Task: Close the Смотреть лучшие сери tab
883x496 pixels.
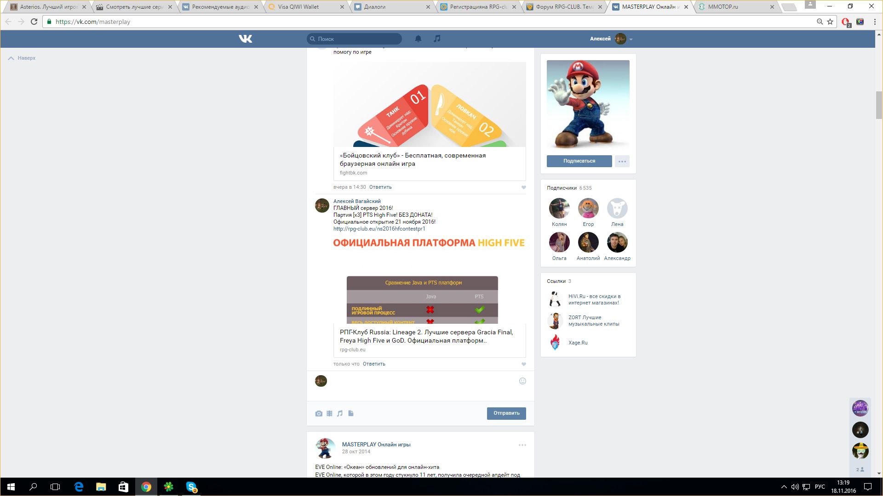Action: click(170, 7)
